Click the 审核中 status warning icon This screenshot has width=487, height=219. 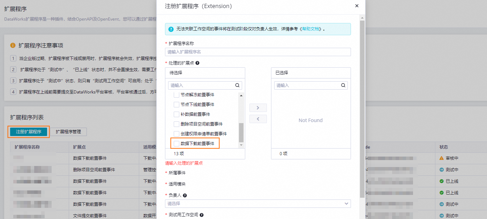[x=442, y=158]
